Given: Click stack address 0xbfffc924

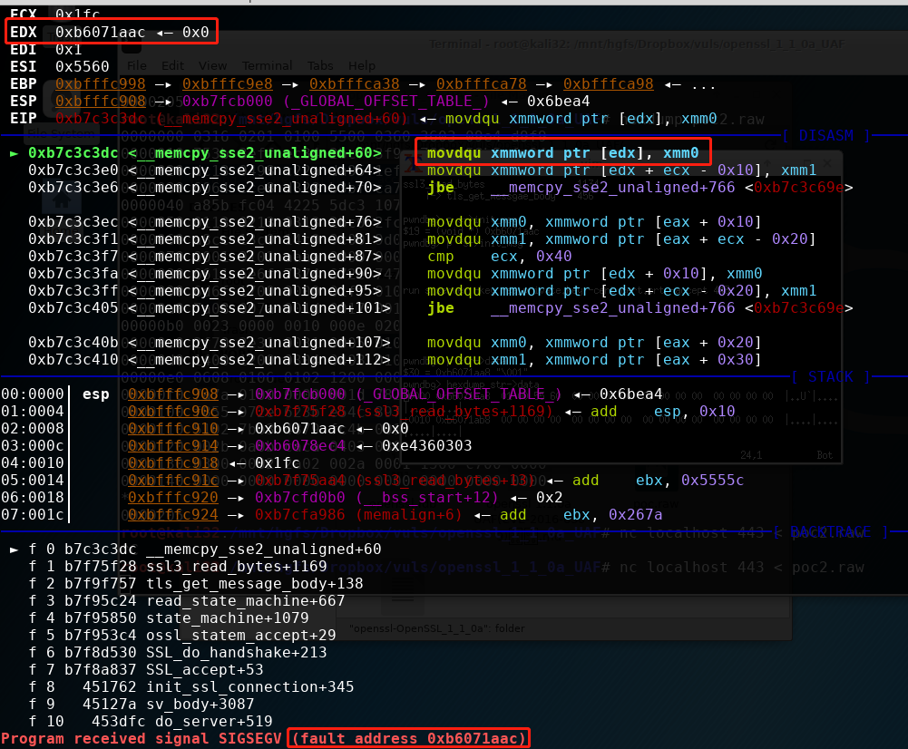Looking at the screenshot, I should pyautogui.click(x=172, y=514).
